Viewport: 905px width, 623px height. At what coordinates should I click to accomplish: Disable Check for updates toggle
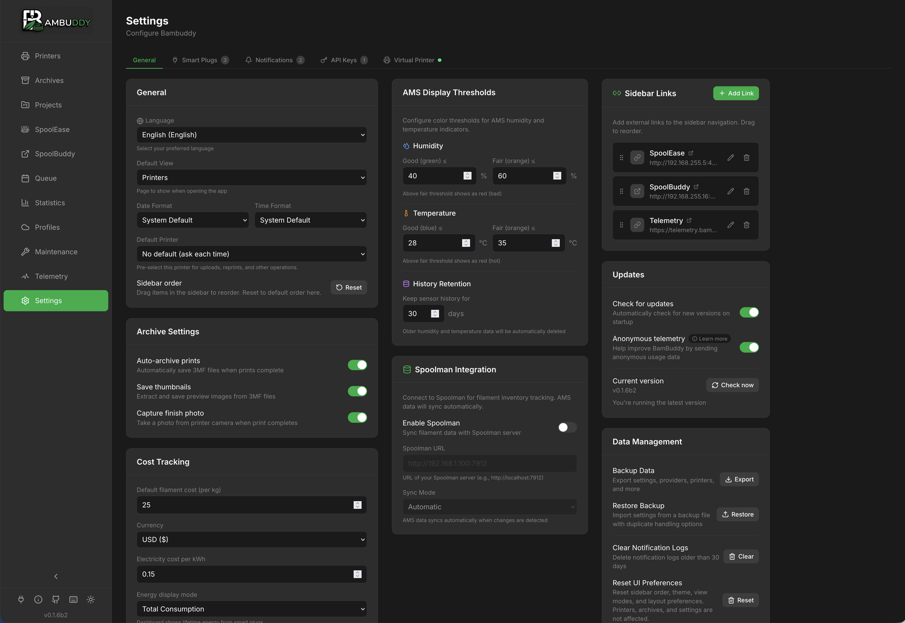click(x=749, y=313)
